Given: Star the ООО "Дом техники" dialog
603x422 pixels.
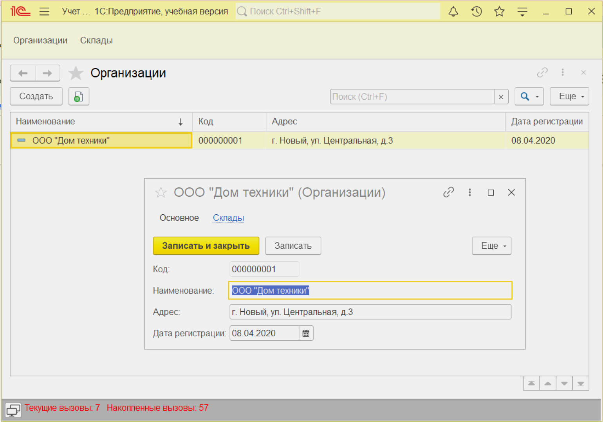Looking at the screenshot, I should (161, 192).
